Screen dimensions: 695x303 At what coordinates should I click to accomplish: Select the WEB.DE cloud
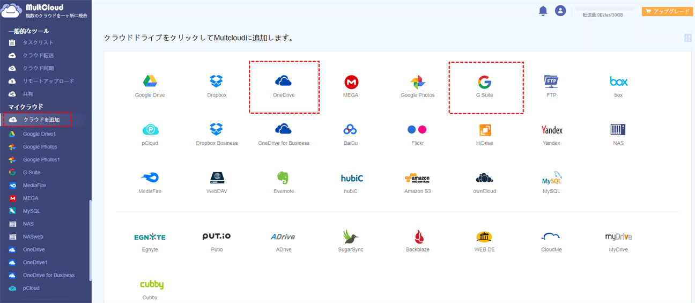(x=485, y=241)
